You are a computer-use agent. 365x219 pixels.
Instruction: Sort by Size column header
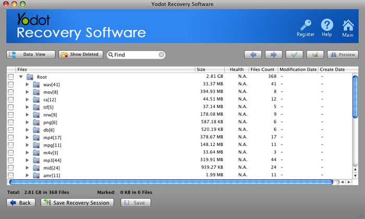(x=210, y=69)
